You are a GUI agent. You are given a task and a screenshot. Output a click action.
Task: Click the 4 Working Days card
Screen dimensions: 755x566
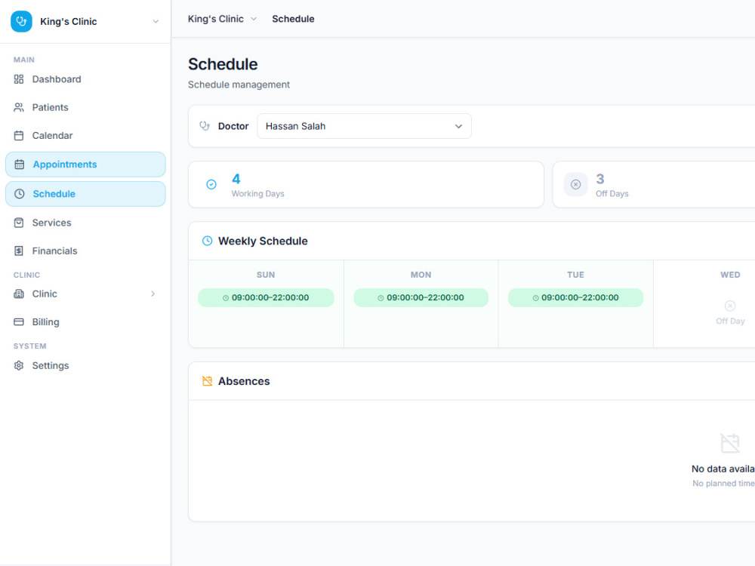tap(366, 184)
